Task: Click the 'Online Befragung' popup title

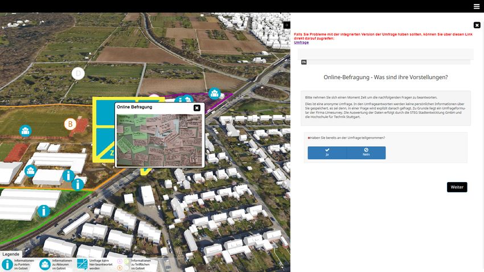Action: (134, 107)
